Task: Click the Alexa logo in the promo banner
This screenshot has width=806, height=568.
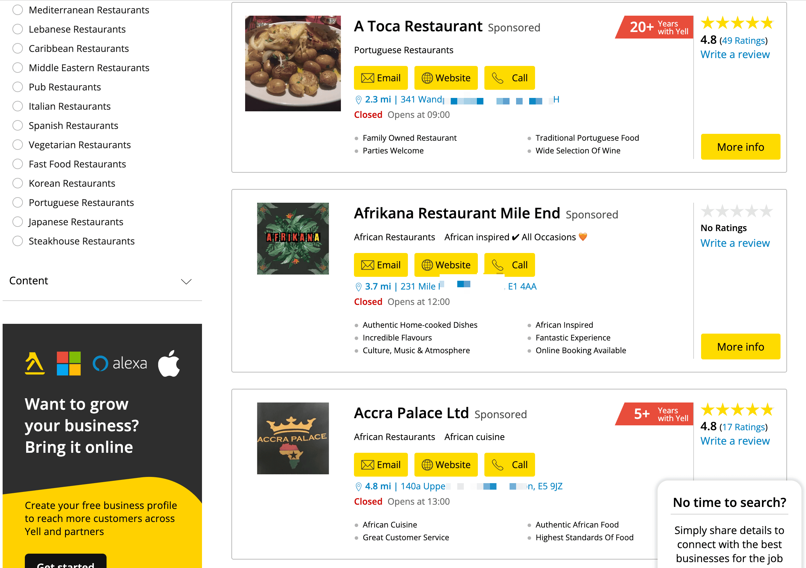Action: click(120, 364)
